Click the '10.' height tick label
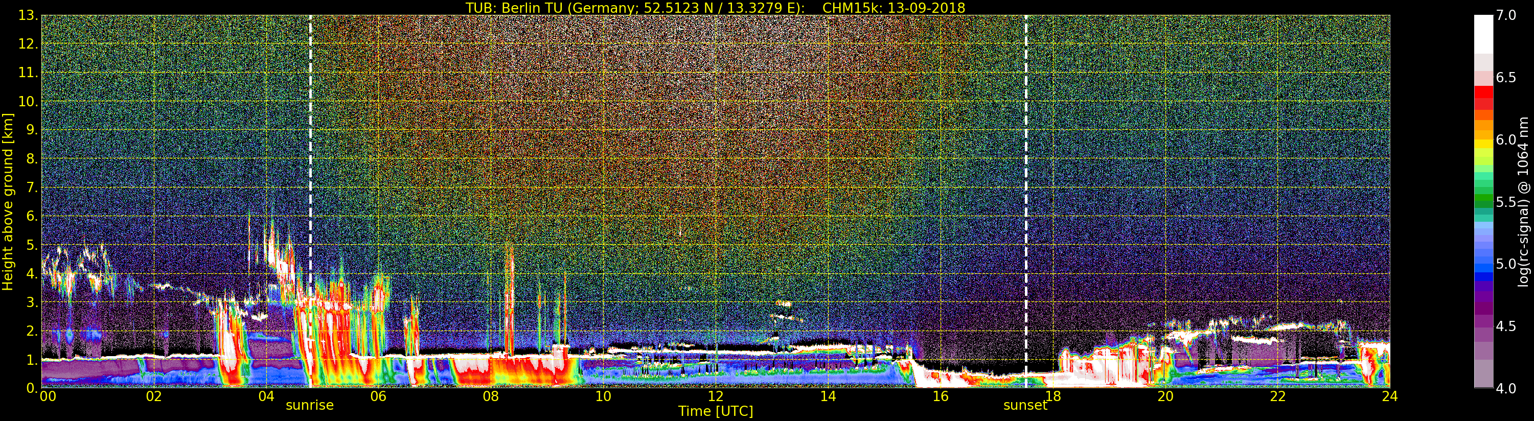This screenshot has width=1534, height=421. (x=29, y=102)
